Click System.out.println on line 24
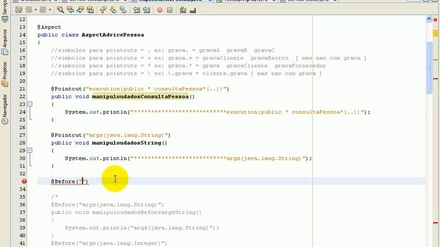This screenshot has height=247, width=440. tap(96, 112)
